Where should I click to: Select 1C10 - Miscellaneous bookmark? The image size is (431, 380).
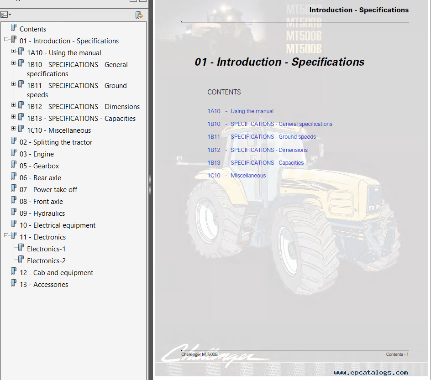pyautogui.click(x=59, y=130)
